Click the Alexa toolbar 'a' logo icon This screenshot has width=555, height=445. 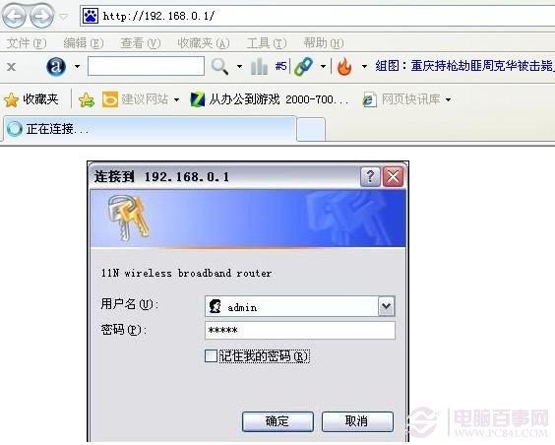coord(56,66)
